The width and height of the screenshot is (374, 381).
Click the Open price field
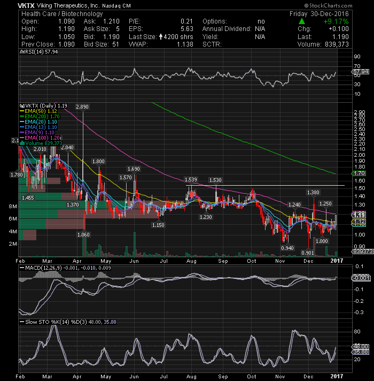click(48, 21)
